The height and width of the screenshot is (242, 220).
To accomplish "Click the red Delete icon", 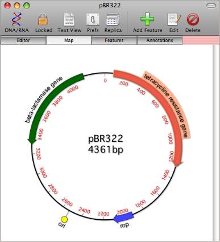I will click(193, 19).
